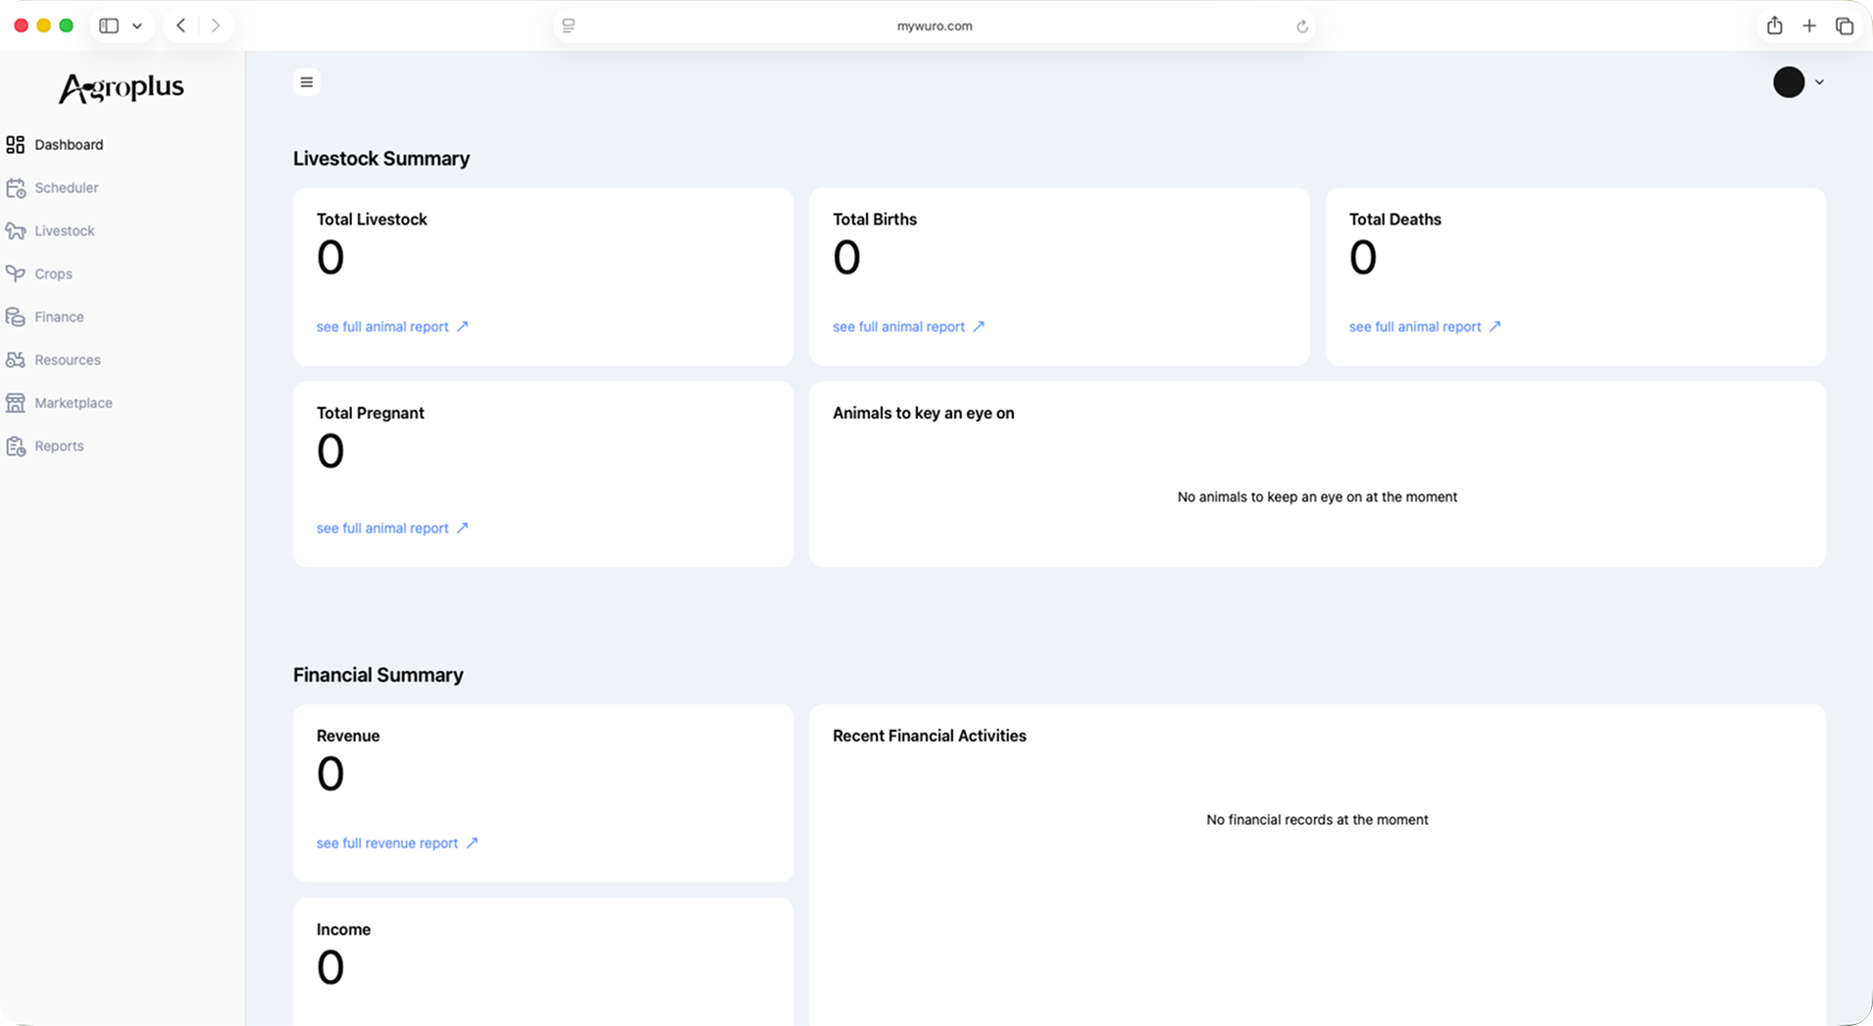This screenshot has height=1026, width=1873.
Task: Open the Finance coins icon
Action: [x=16, y=317]
